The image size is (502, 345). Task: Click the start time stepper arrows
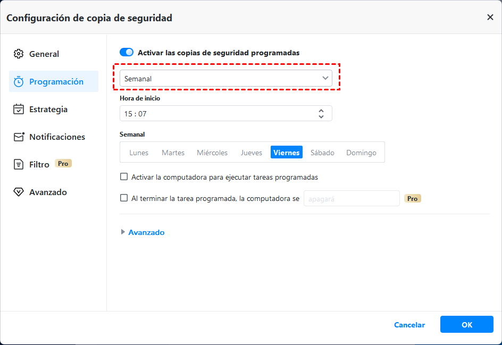tap(321, 113)
